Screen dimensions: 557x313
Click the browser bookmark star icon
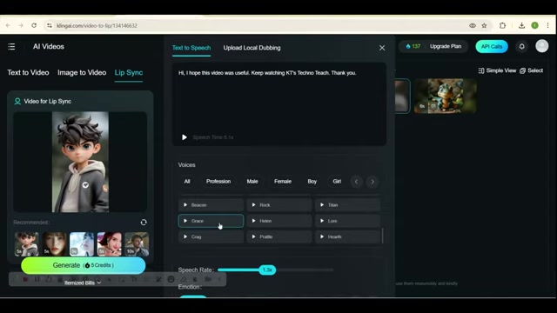(x=484, y=25)
